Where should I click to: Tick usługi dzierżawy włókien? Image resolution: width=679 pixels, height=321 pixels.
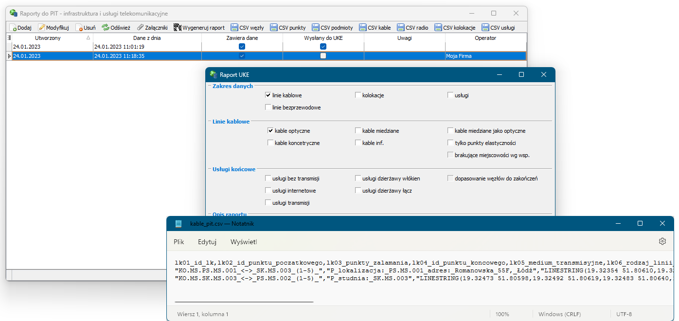pyautogui.click(x=358, y=178)
